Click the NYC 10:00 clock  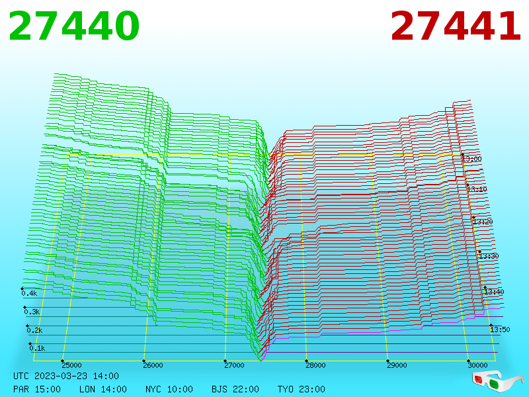click(x=169, y=389)
